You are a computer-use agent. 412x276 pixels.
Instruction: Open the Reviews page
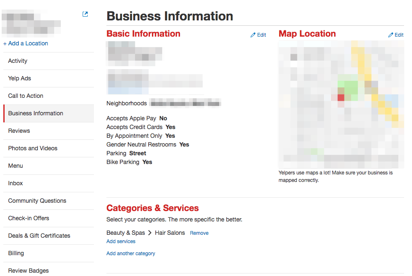[x=19, y=131]
